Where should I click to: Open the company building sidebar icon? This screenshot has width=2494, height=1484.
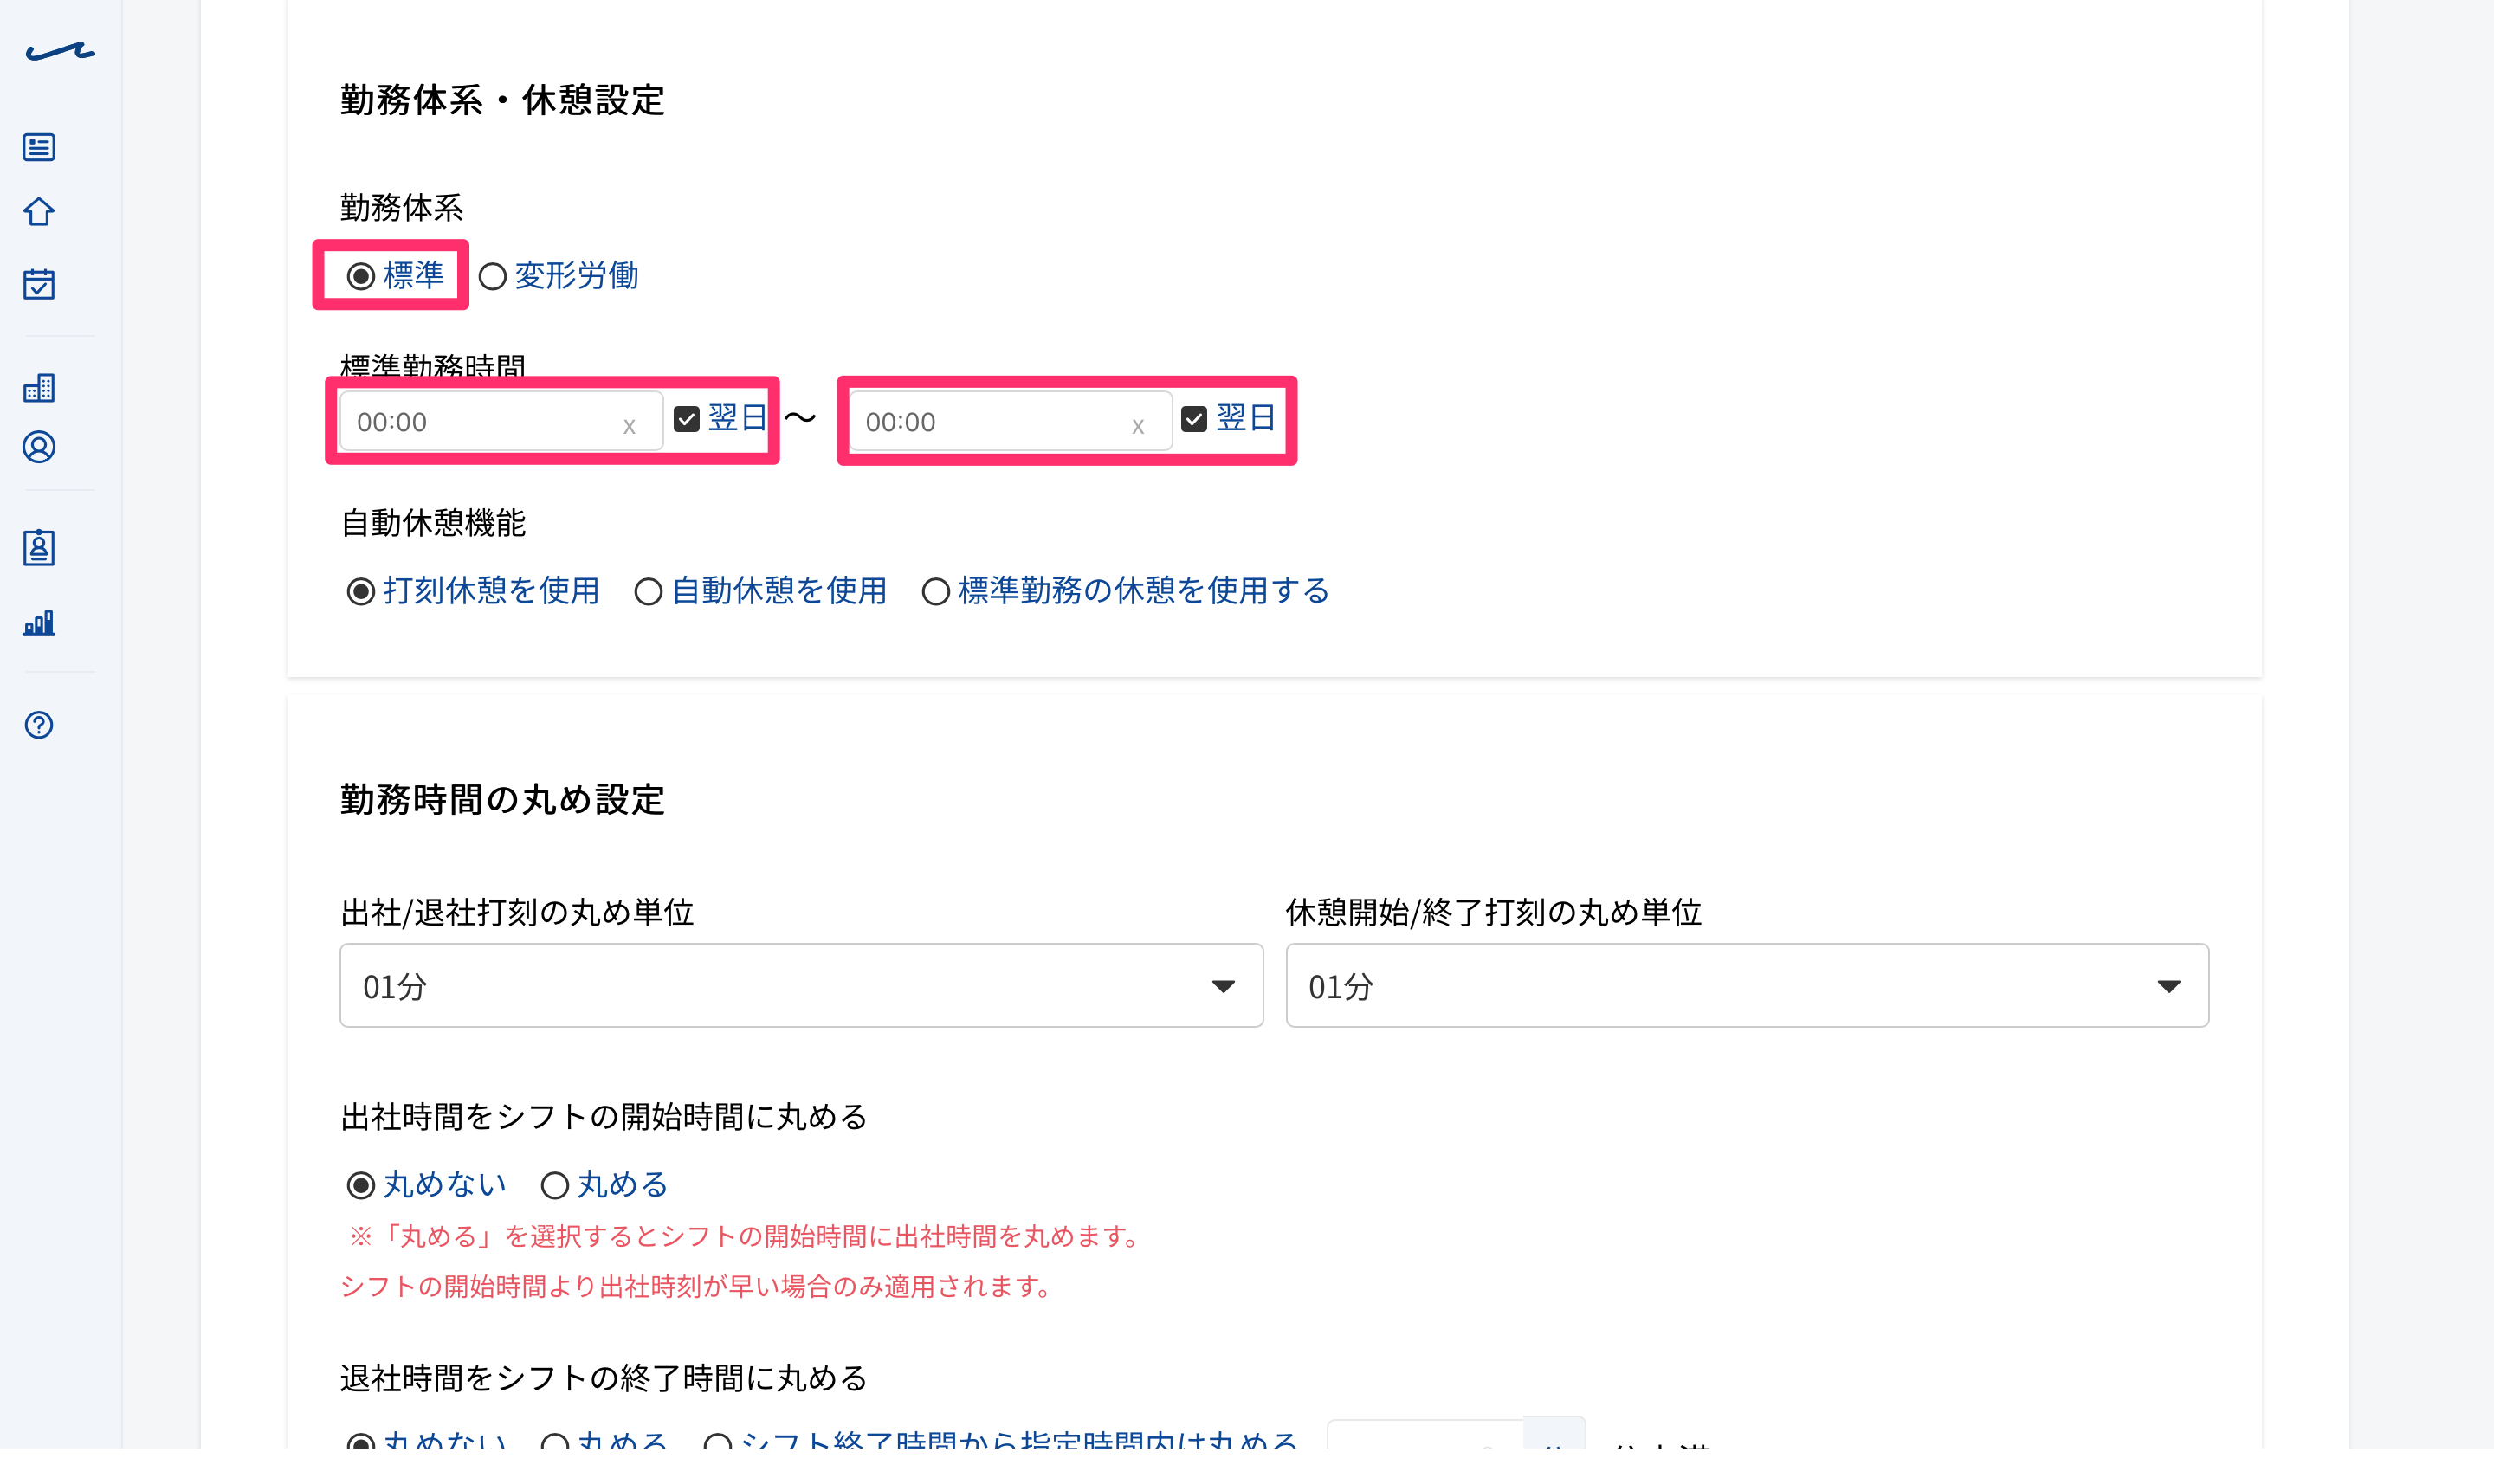(39, 387)
